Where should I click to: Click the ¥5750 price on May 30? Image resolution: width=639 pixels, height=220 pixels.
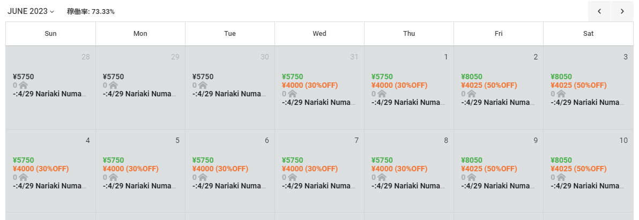(x=204, y=77)
